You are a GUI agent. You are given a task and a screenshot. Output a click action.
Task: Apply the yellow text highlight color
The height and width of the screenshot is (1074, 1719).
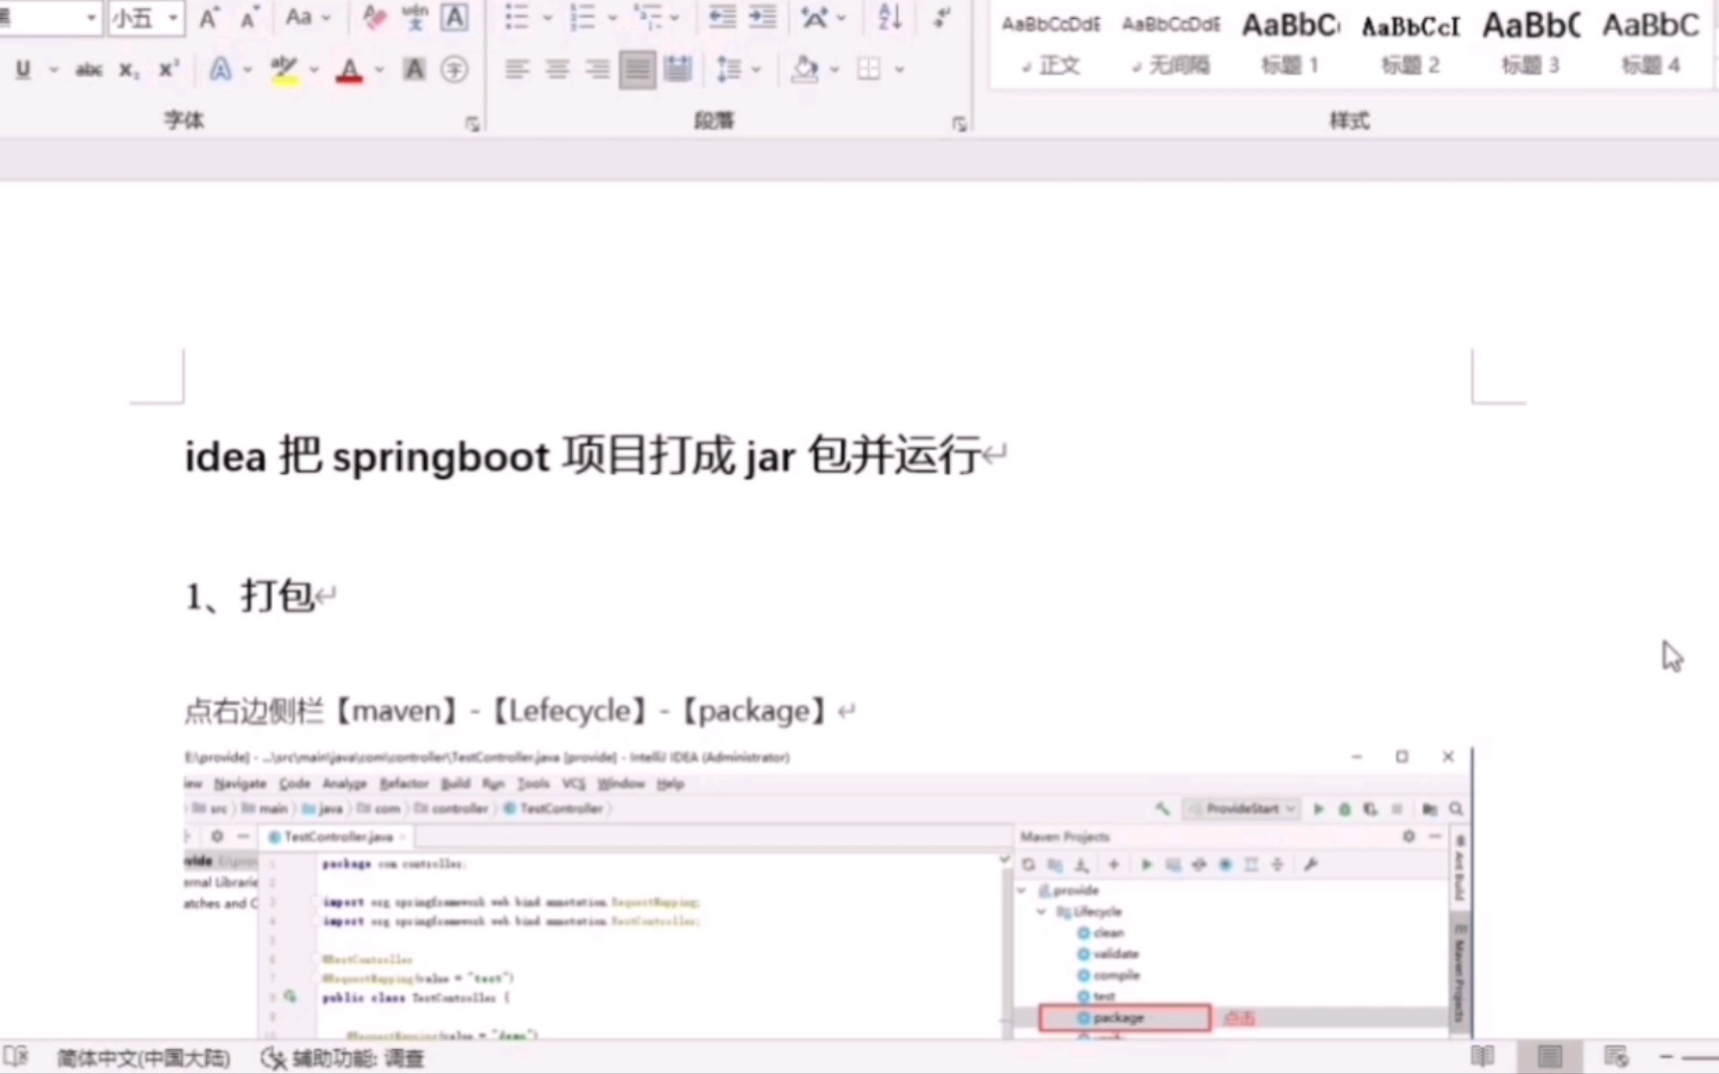(x=285, y=70)
